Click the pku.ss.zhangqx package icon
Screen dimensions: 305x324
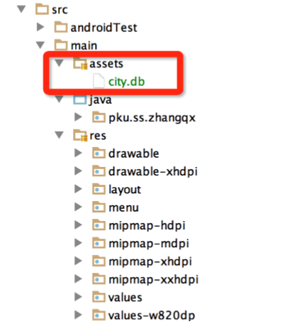(99, 117)
